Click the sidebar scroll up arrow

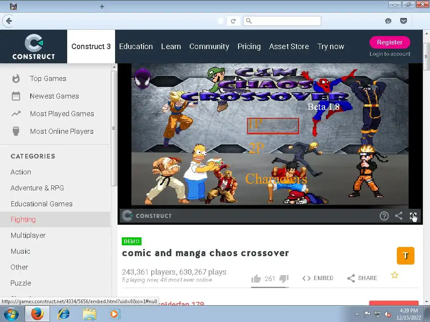tap(114, 67)
